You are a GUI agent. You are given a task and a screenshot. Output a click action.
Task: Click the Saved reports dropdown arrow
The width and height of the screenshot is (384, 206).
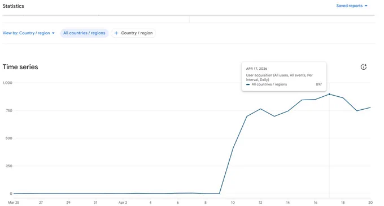pos(366,6)
